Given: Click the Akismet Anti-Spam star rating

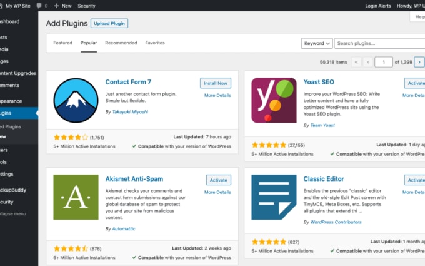Looking at the screenshot, I should pos(71,248).
